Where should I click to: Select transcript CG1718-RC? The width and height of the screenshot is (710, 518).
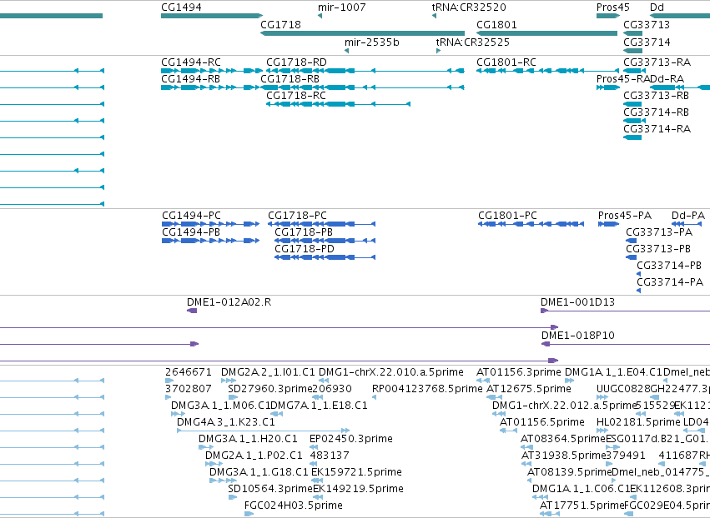click(338, 104)
